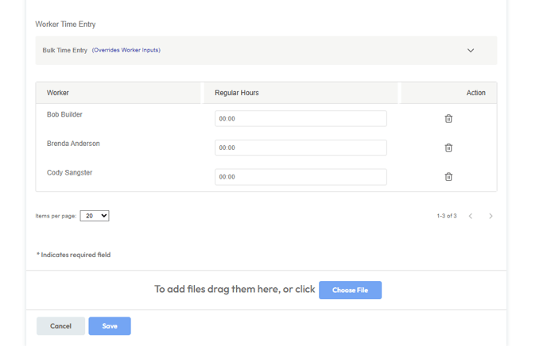
Task: Click Bob Builder's Regular Hours field
Action: pyautogui.click(x=301, y=119)
